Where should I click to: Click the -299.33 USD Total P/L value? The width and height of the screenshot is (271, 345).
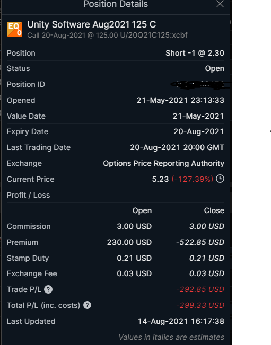pyautogui.click(x=200, y=305)
